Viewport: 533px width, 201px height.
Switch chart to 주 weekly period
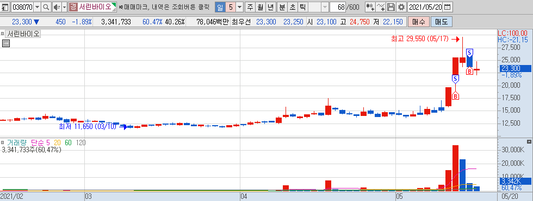pos(250,7)
